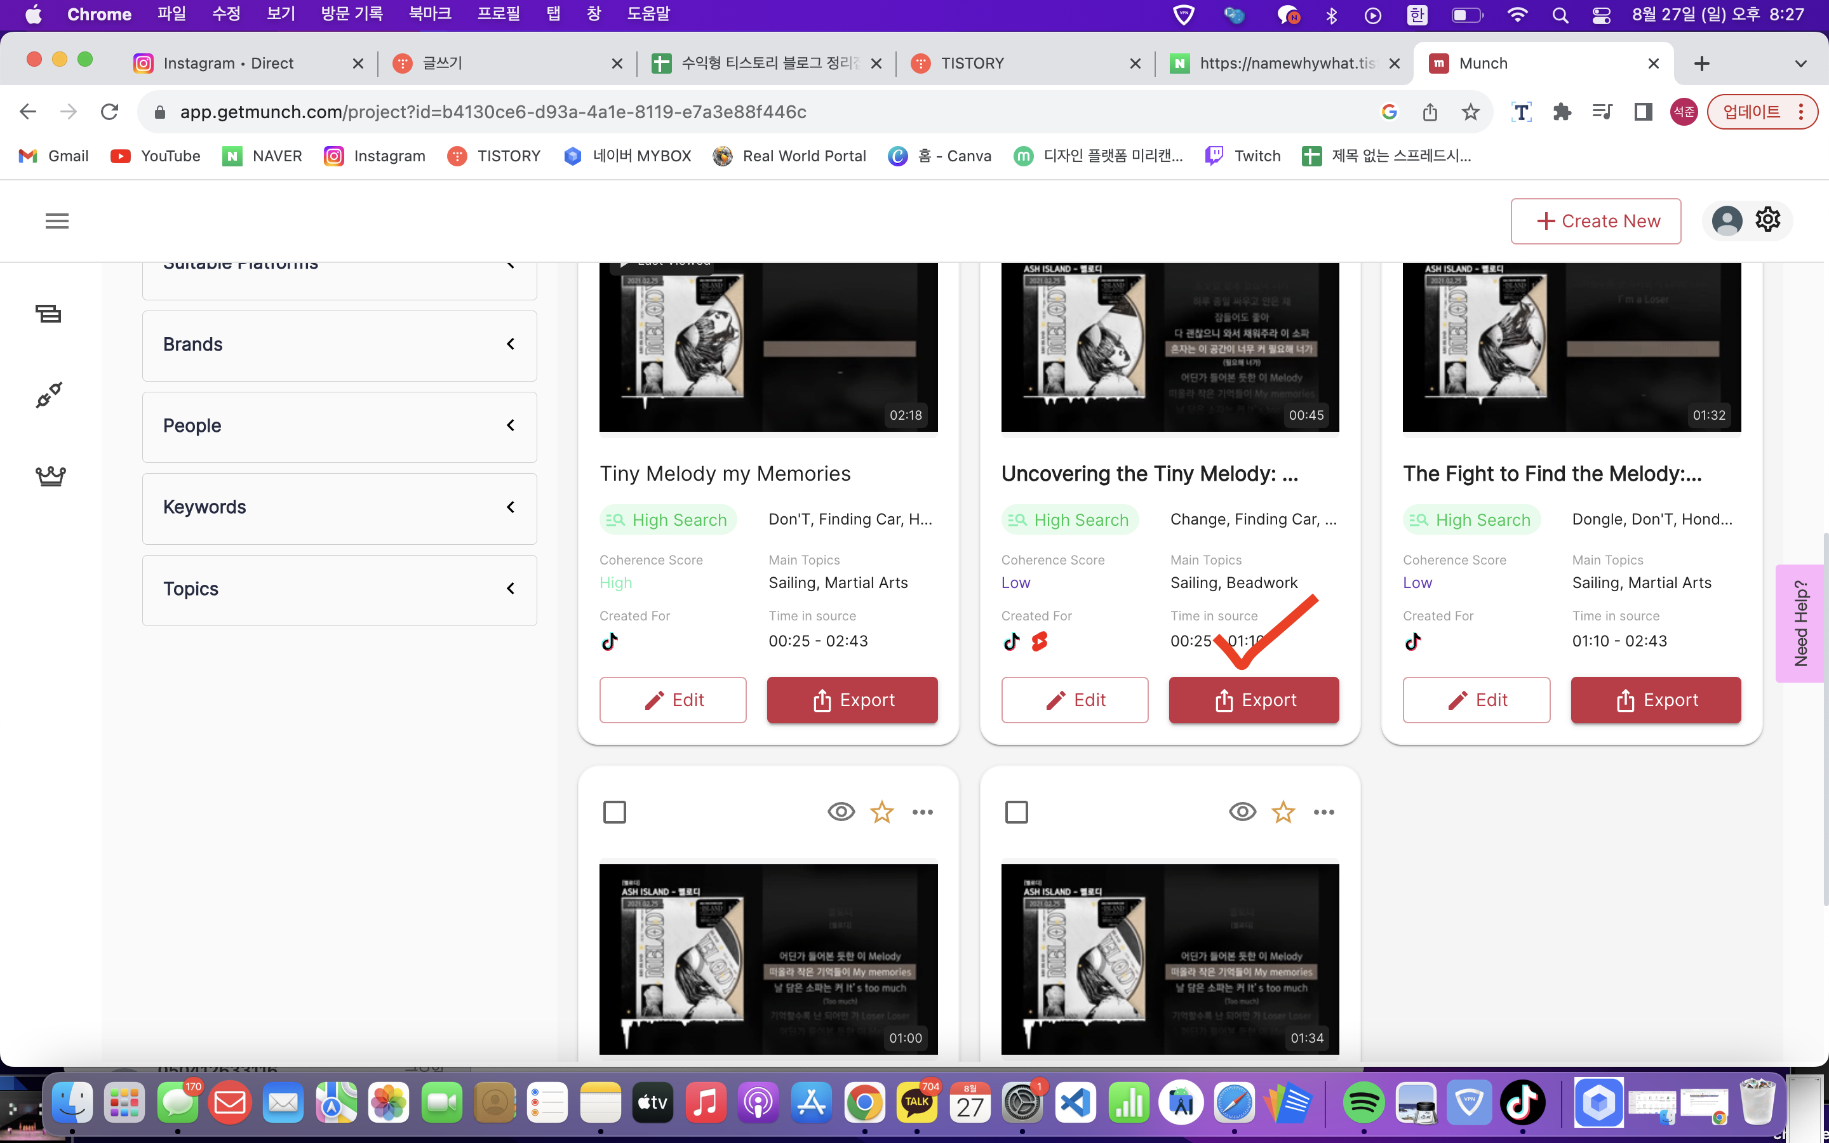Open the 북마크 menu in menu bar
Viewport: 1829px width, 1143px height.
coord(430,15)
